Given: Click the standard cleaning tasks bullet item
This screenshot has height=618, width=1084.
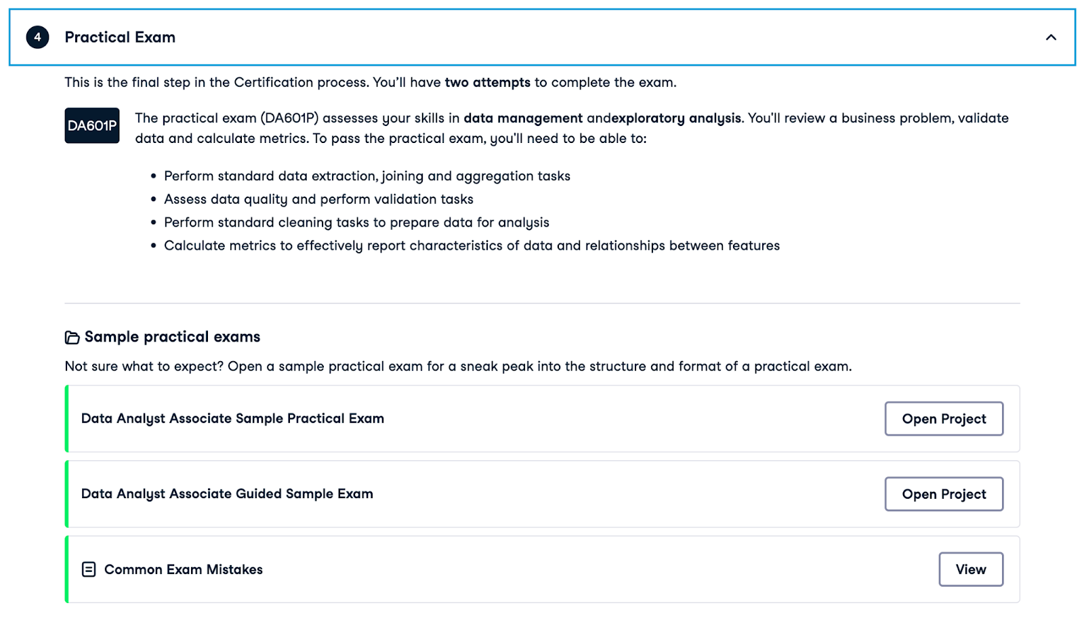Looking at the screenshot, I should [356, 222].
